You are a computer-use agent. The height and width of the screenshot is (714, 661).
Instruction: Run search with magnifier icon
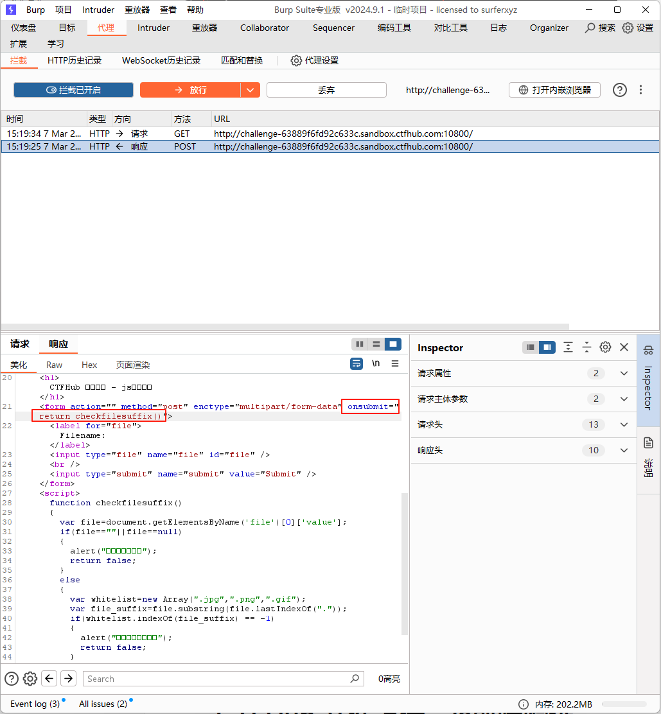pyautogui.click(x=355, y=679)
